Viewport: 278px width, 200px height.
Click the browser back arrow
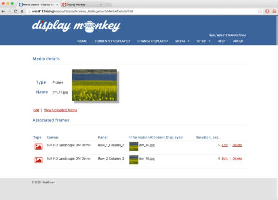tap(3, 11)
